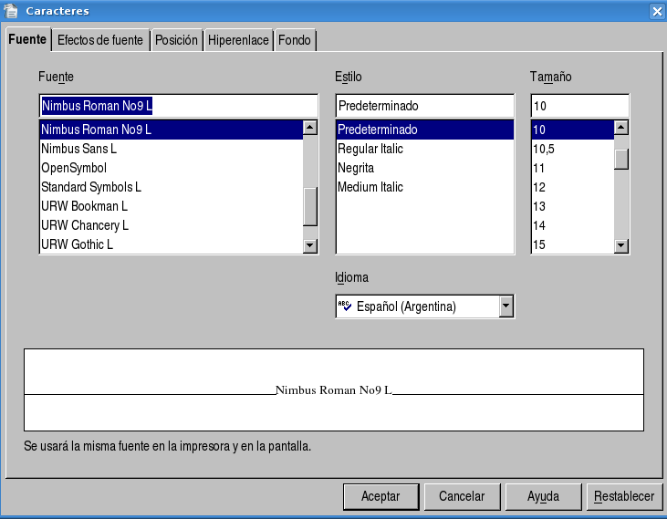Close the Caracteres dialog window

(x=656, y=11)
